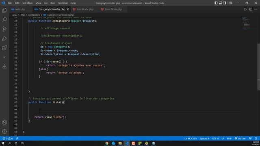Click the Http breadcrumb segment
This screenshot has height=146, width=260.
pos(22,15)
